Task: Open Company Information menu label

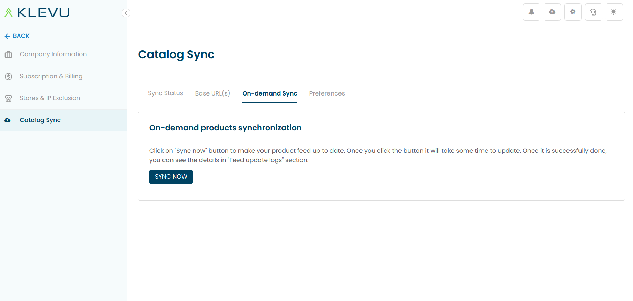Action: (x=53, y=54)
